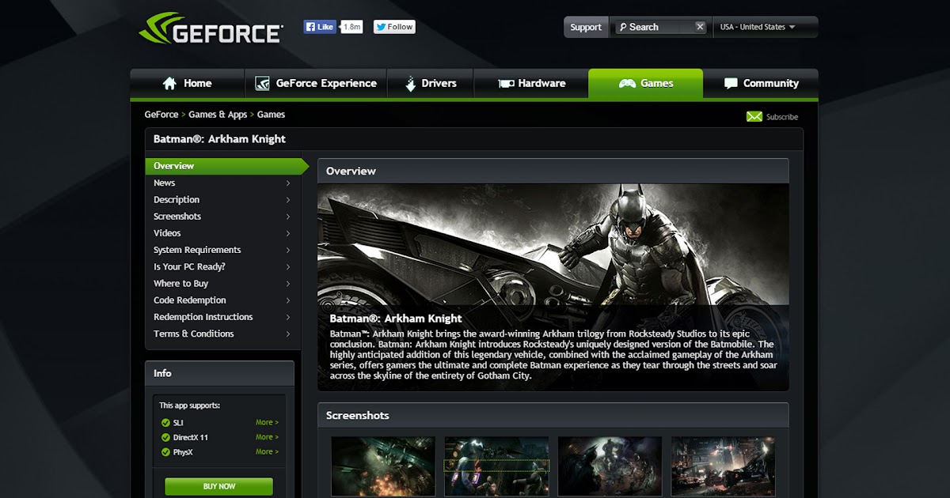This screenshot has width=950, height=498.
Task: Click the chevron next to Where to Buy
Action: click(x=288, y=284)
